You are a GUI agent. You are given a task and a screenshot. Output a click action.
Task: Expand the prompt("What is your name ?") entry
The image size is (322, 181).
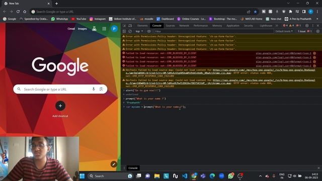(124, 99)
